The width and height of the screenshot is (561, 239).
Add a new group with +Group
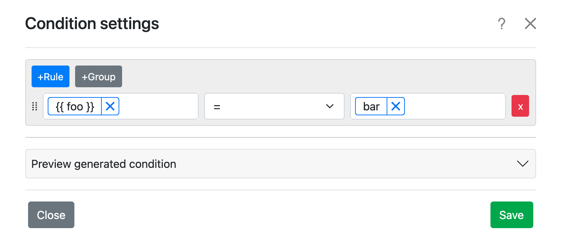(99, 76)
